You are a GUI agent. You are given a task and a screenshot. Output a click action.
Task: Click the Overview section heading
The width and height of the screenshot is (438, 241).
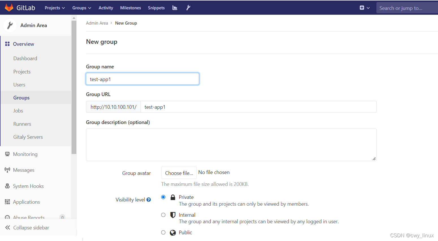coord(23,44)
